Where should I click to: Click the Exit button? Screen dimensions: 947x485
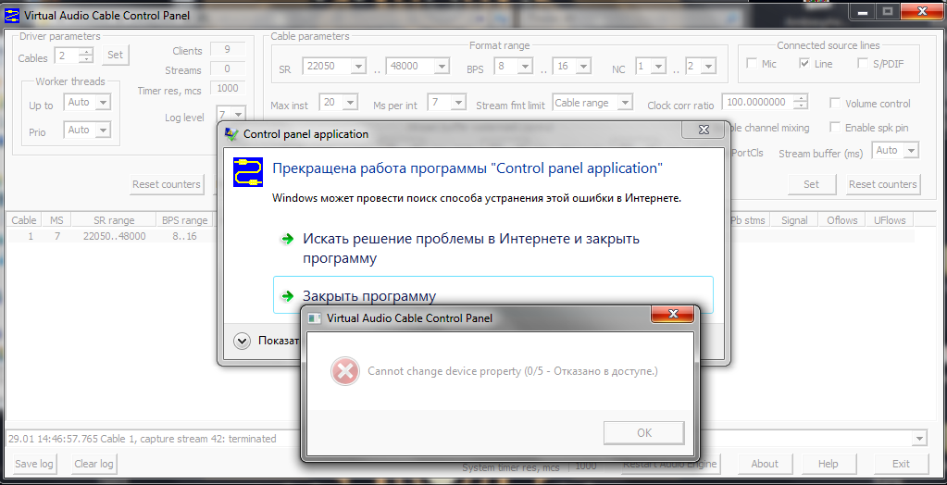click(901, 464)
